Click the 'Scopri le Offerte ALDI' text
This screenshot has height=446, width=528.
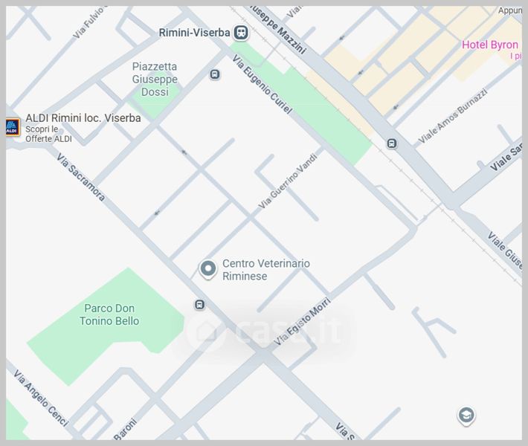click(49, 134)
